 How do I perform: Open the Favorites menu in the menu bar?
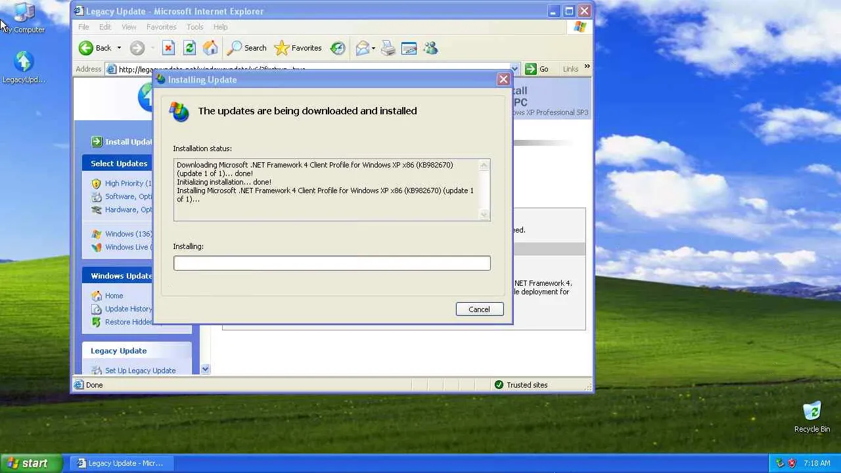[x=161, y=27]
